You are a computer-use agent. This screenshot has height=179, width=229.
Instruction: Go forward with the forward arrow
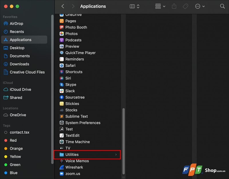pos(73,6)
